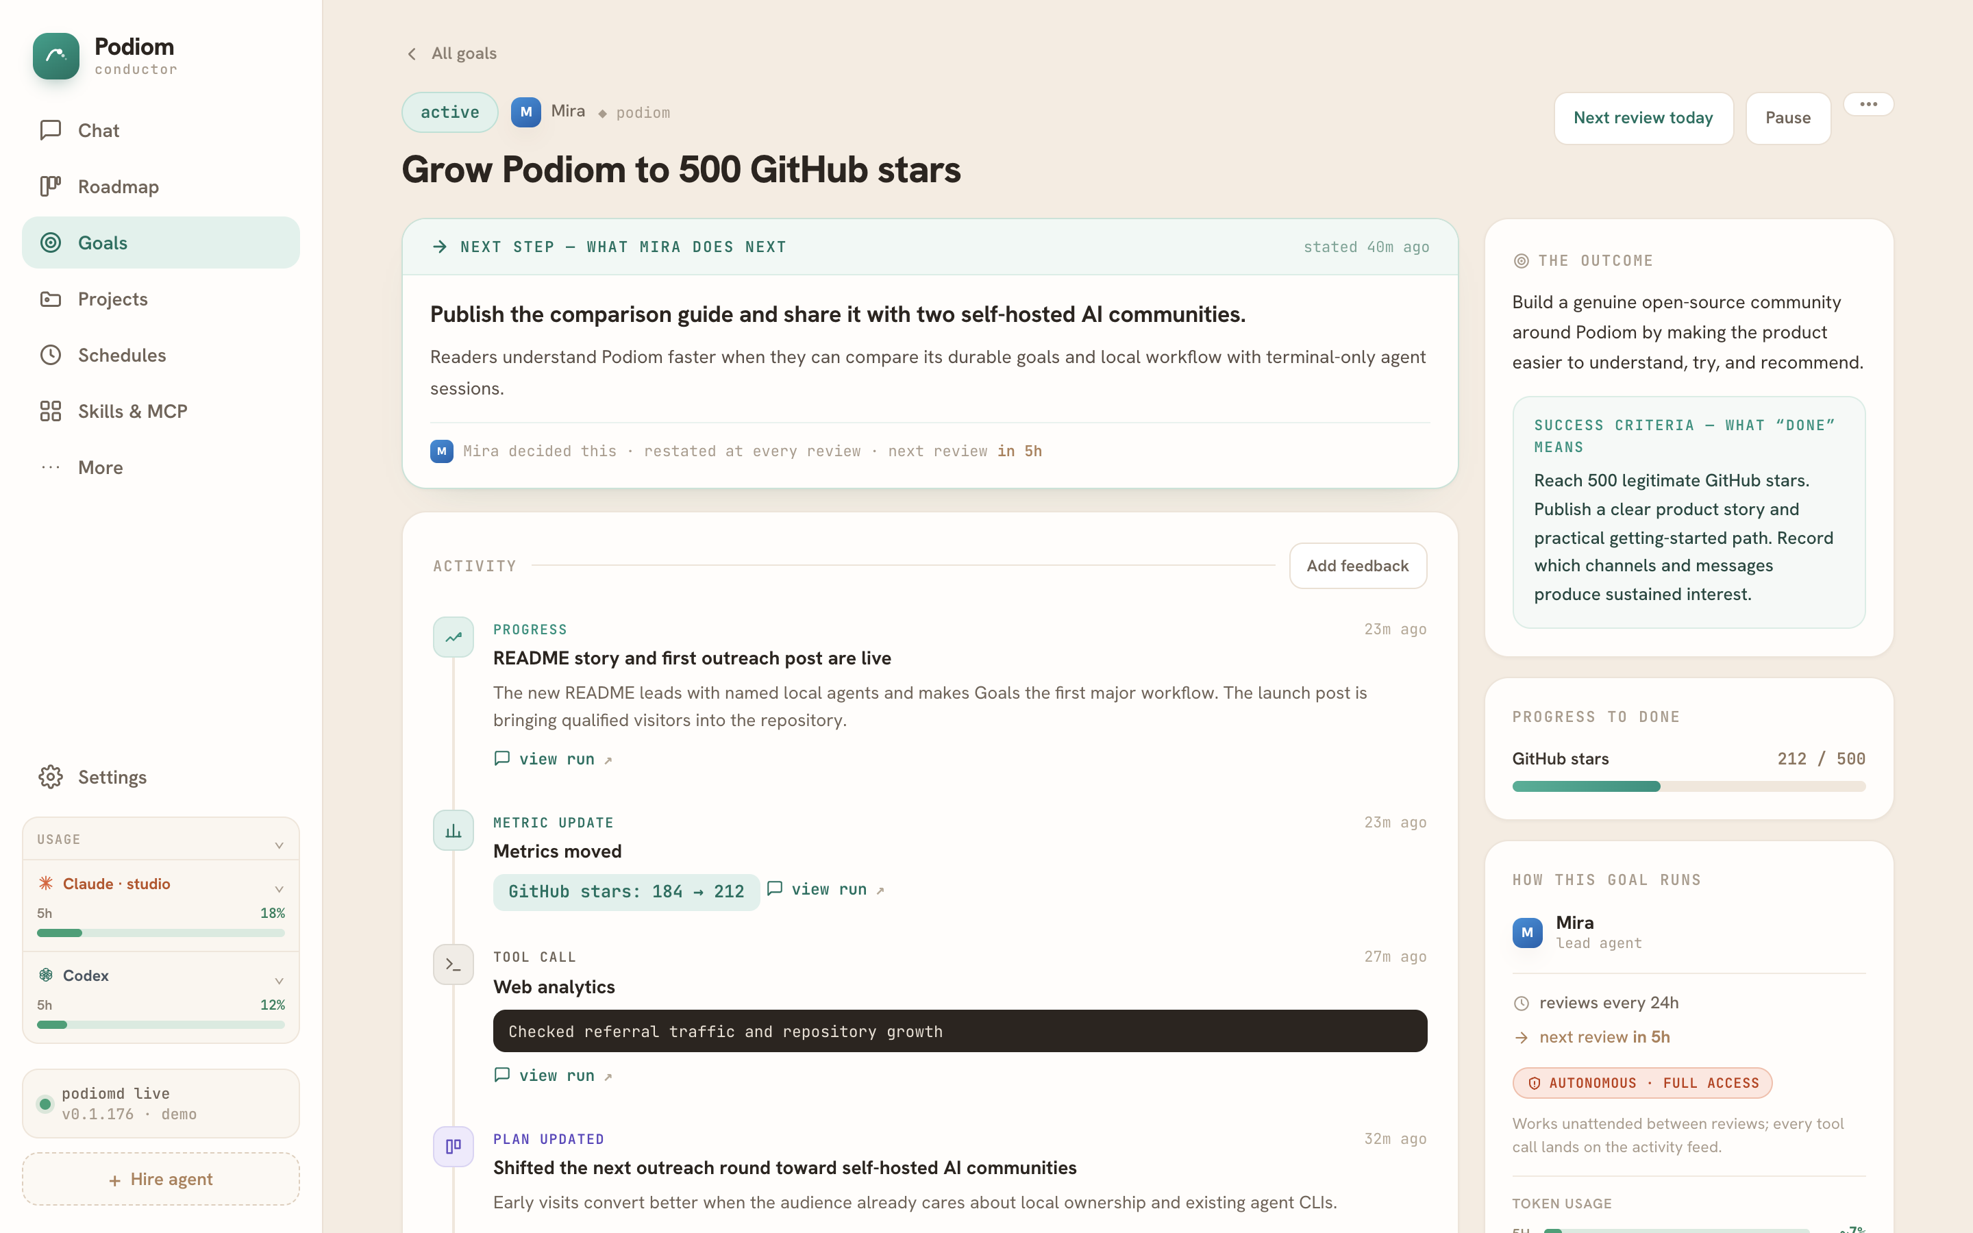Click the stated 40m ago timestamp
1973x1233 pixels.
[1365, 247]
